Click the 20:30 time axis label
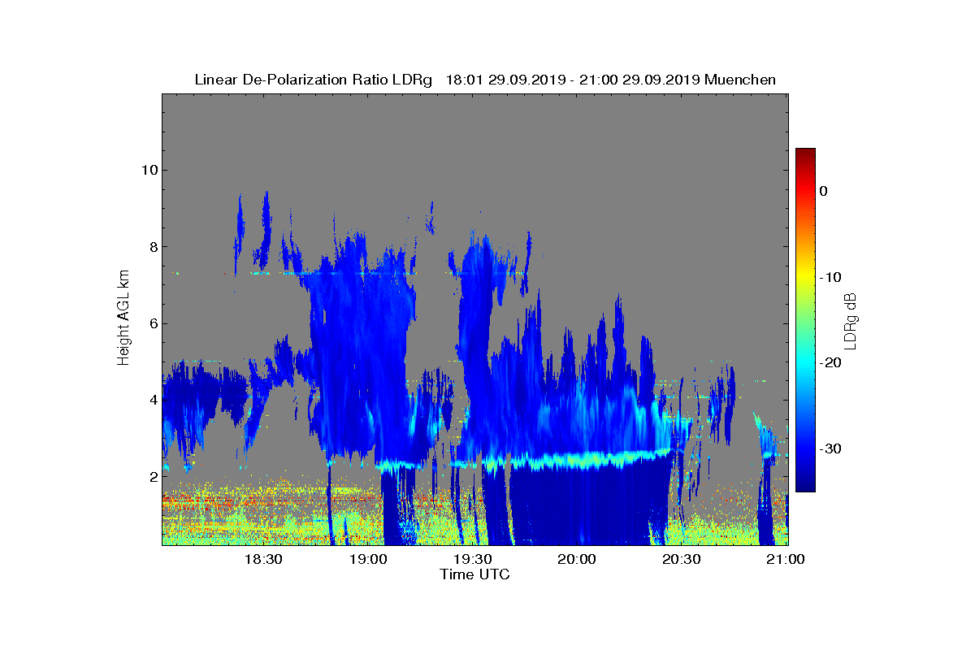 click(681, 560)
